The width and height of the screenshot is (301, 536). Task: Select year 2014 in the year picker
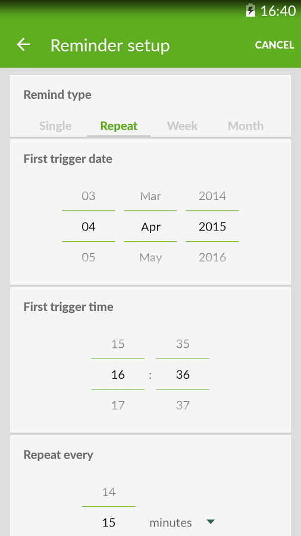[212, 196]
